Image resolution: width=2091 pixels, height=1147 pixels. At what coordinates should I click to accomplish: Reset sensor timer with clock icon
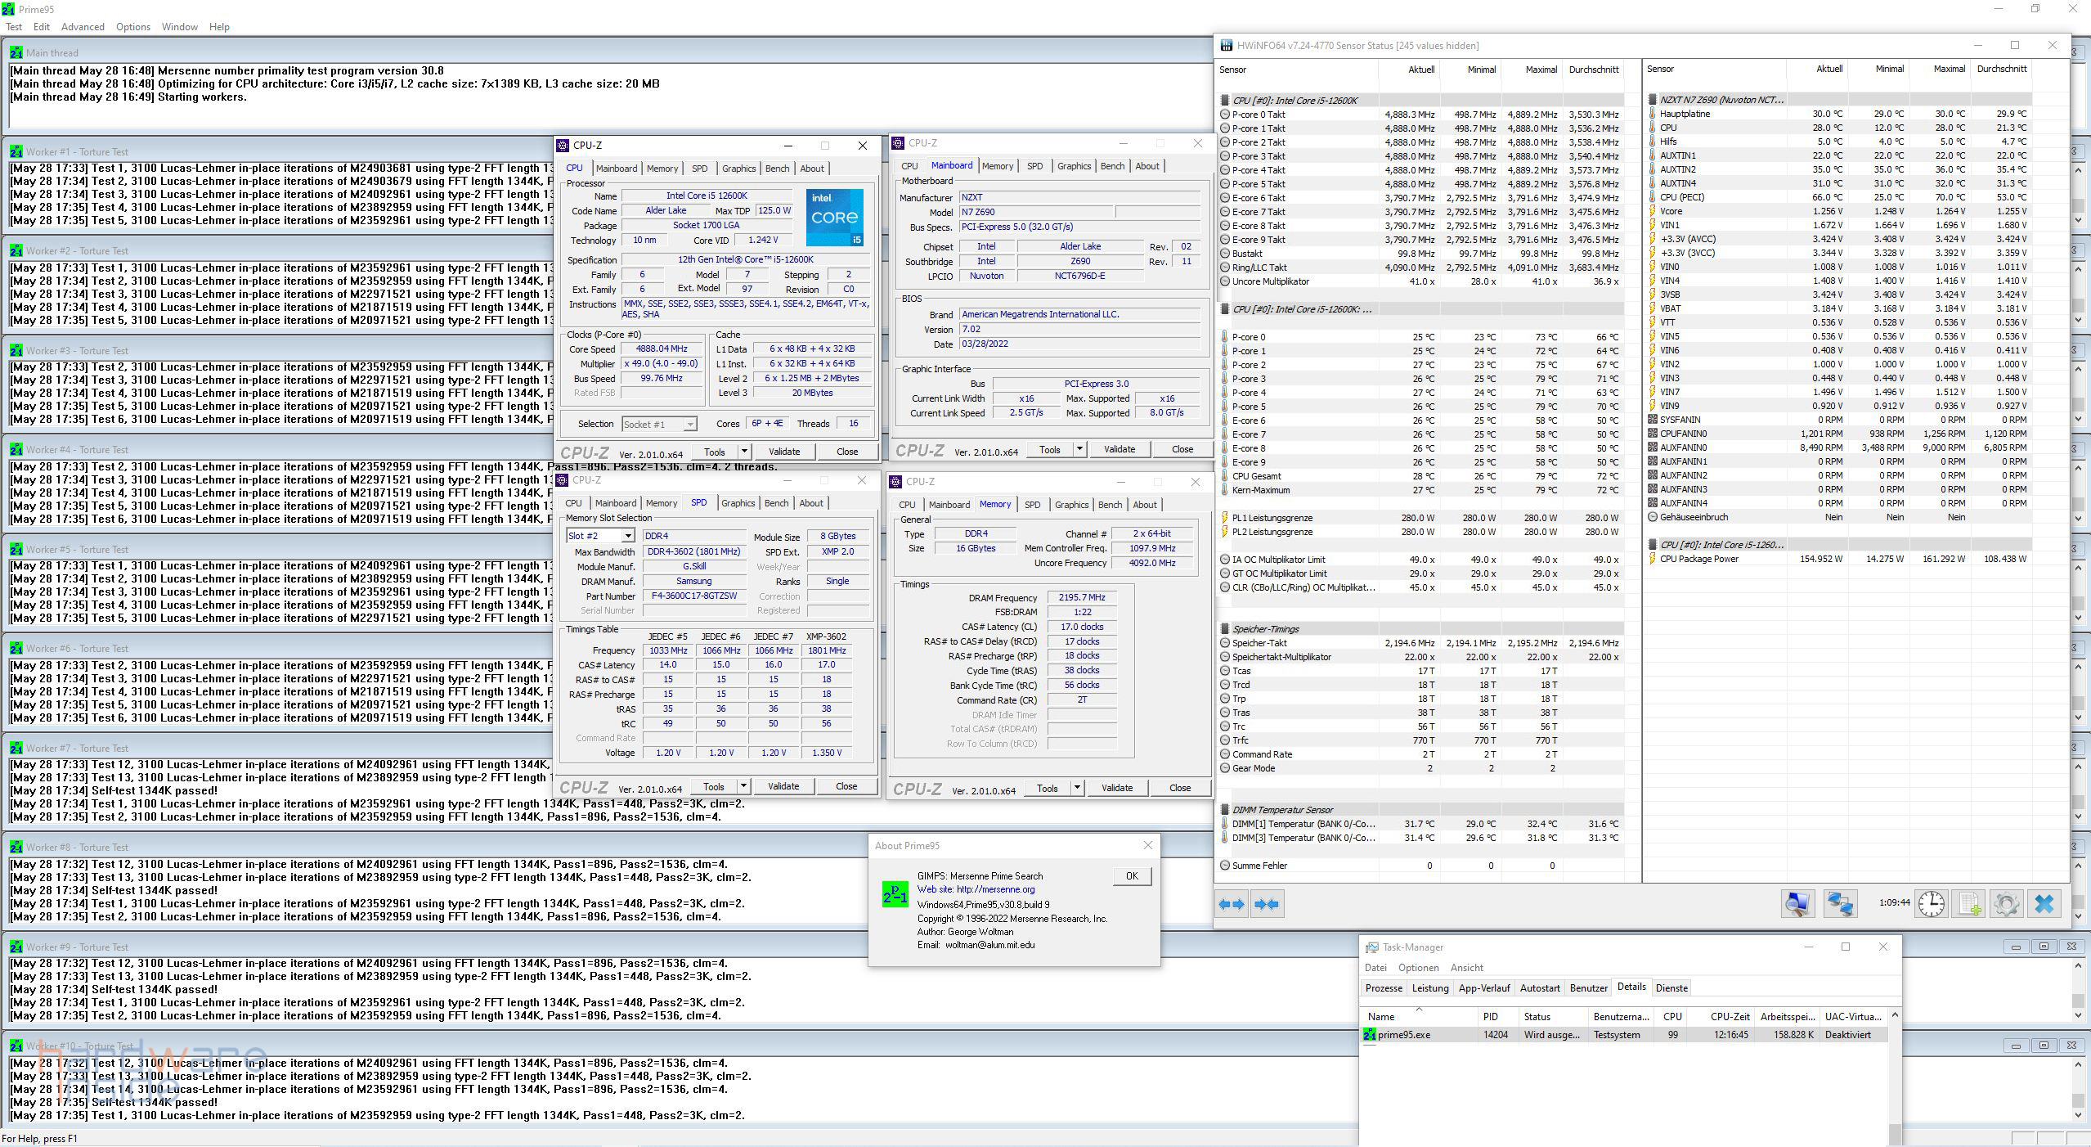pos(1932,904)
